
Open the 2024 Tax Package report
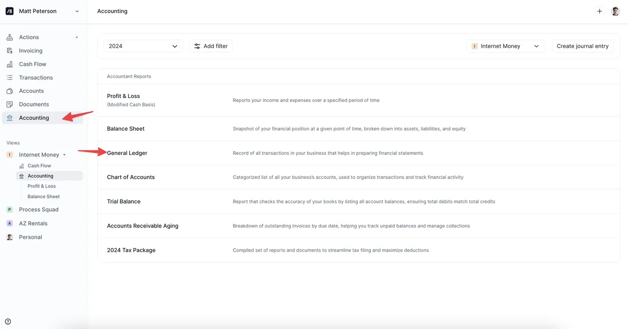[359, 250]
